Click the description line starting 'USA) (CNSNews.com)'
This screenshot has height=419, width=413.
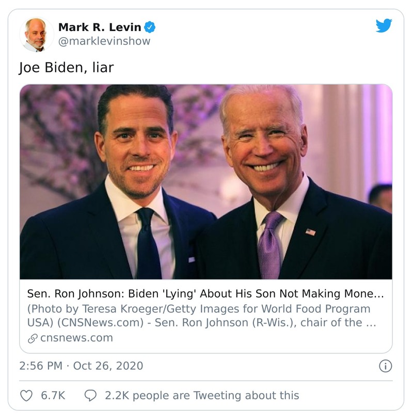[201, 323]
